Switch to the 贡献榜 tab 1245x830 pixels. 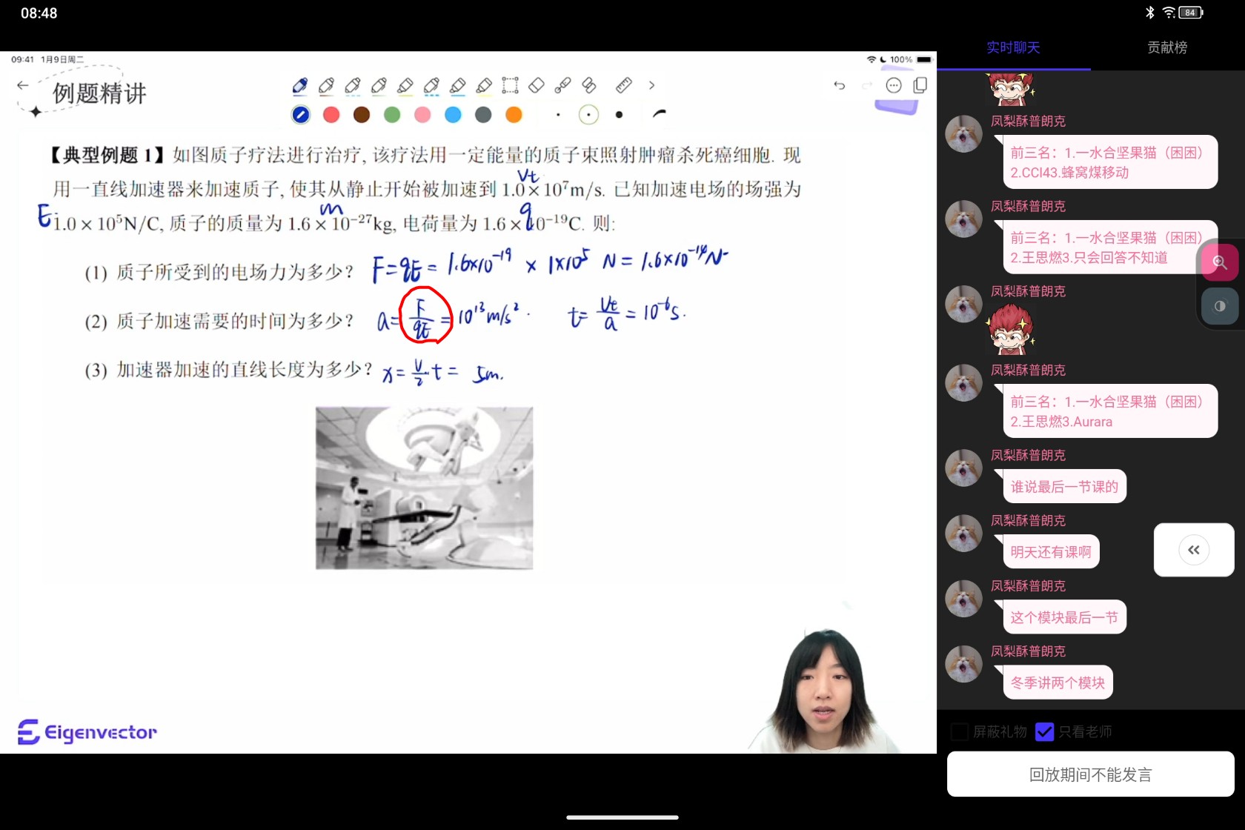[1166, 47]
